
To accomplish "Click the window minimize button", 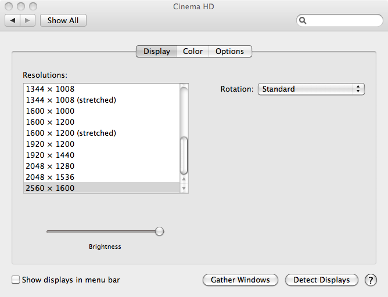I will click(x=21, y=6).
